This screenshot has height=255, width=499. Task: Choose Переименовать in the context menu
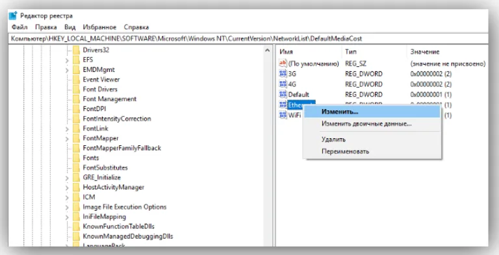pos(372,151)
